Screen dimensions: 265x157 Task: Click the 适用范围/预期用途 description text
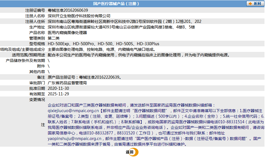tap(139, 55)
